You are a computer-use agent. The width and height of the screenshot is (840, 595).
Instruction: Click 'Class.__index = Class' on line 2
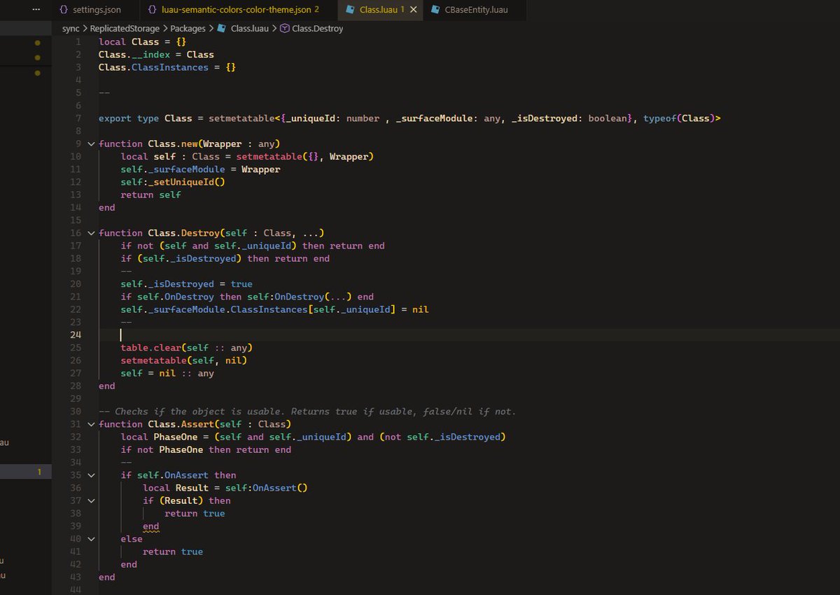tap(156, 55)
